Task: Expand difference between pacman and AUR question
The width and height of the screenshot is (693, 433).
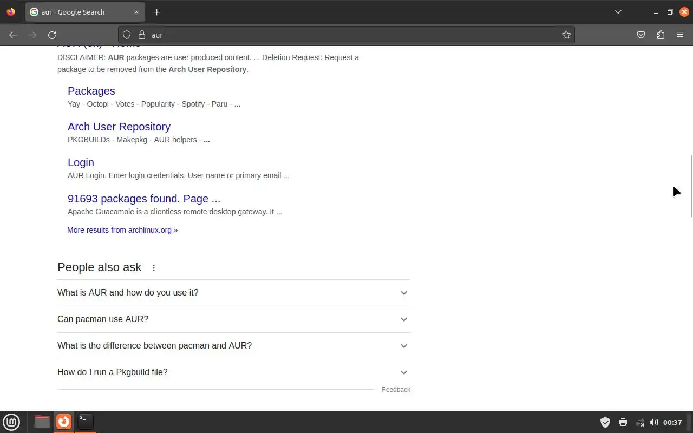Action: (234, 346)
